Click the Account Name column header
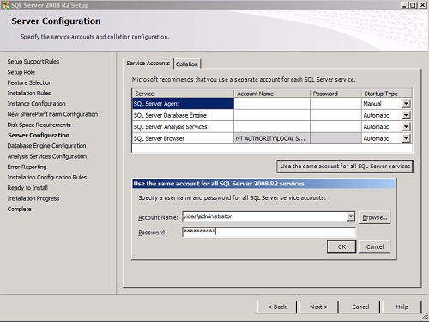429x322 pixels. [272, 94]
